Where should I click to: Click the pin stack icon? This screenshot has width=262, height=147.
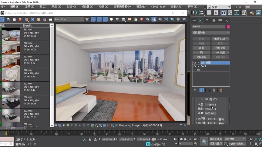pos(194,90)
